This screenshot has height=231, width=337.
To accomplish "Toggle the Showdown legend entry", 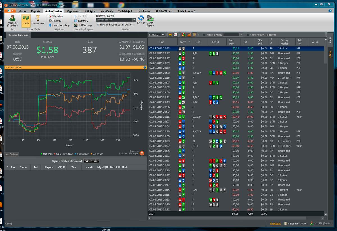I will tap(82, 154).
